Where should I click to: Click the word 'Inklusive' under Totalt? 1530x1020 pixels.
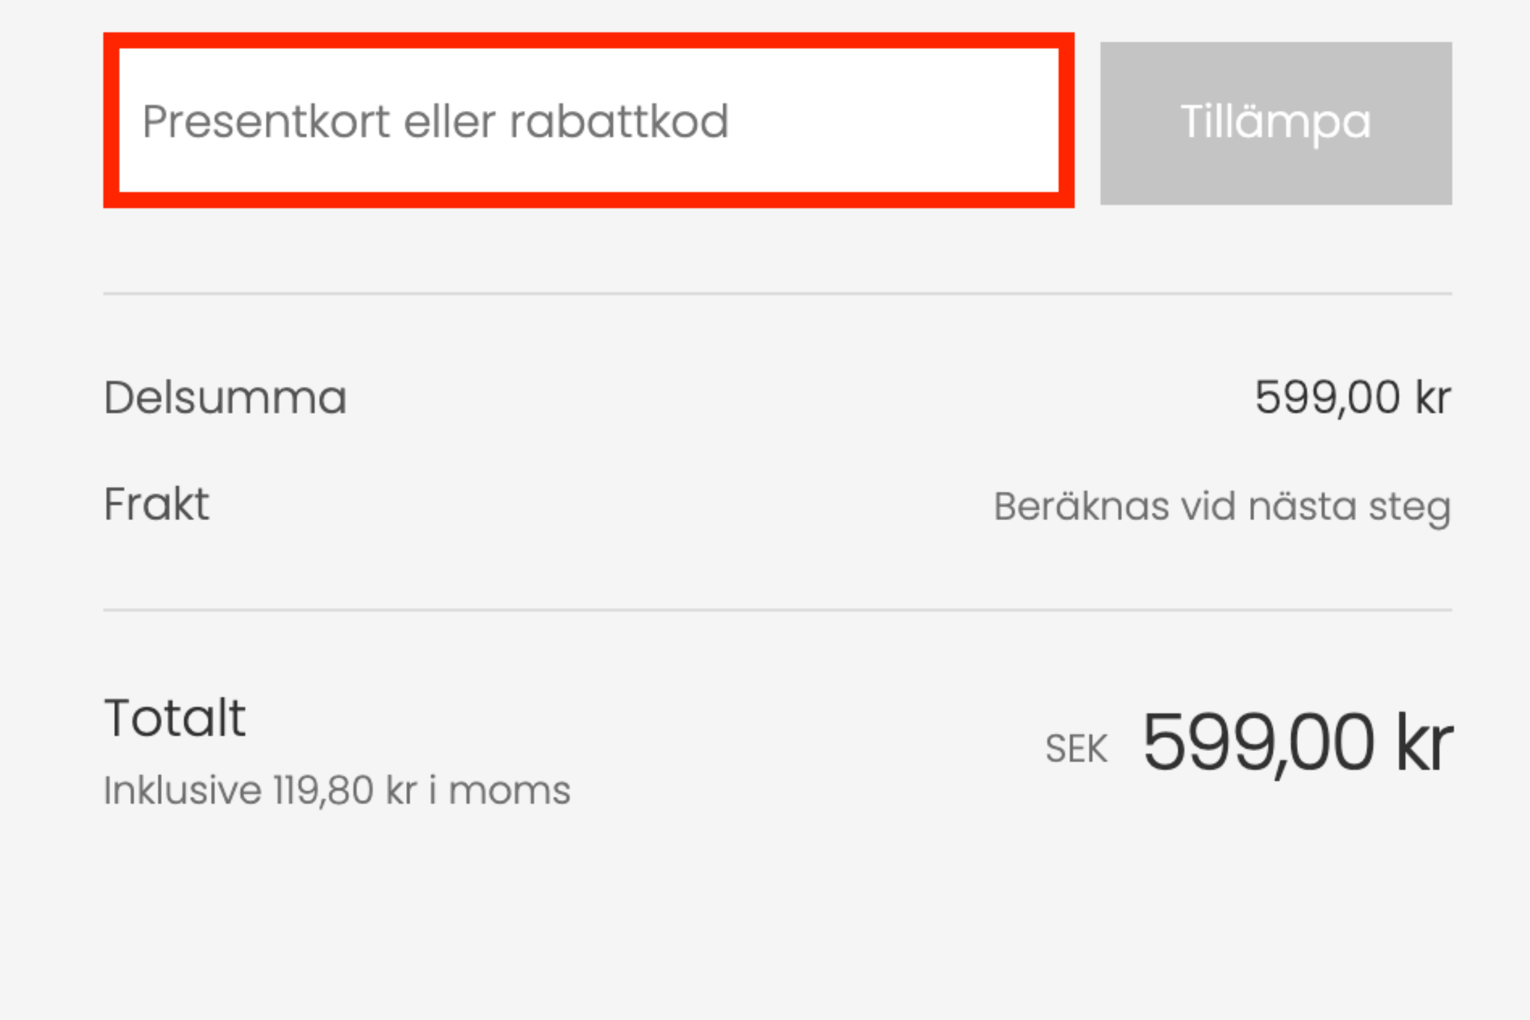pyautogui.click(x=183, y=790)
